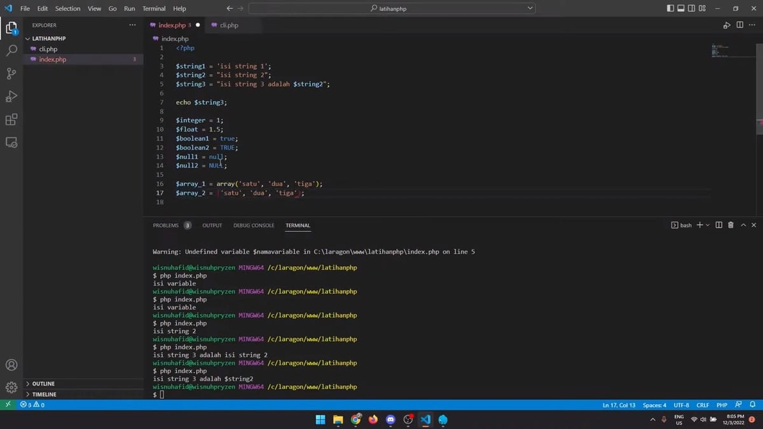763x429 pixels.
Task: Toggle Primary Side Bar layout button
Action: 670,8
